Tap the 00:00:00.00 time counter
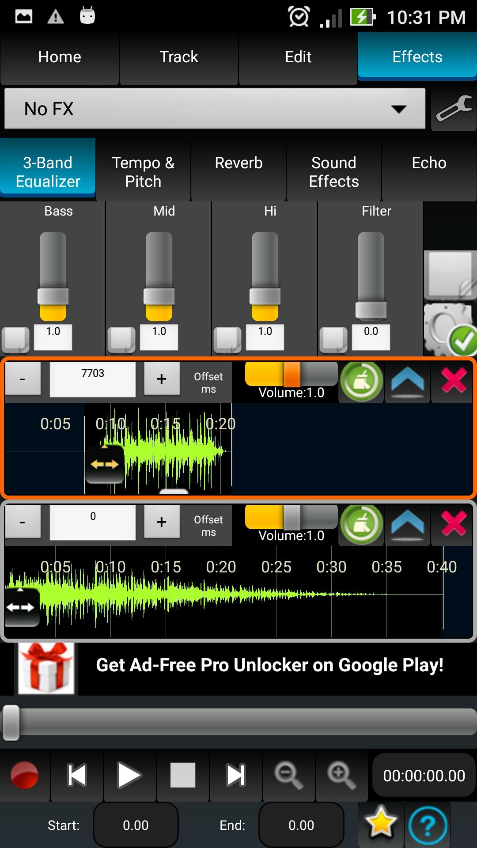The image size is (477, 848). tap(424, 776)
